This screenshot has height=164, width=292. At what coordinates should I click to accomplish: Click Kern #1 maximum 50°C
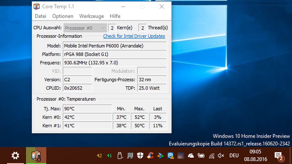139,126
